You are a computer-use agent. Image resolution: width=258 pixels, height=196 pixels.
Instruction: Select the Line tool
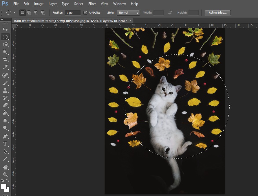click(5, 158)
